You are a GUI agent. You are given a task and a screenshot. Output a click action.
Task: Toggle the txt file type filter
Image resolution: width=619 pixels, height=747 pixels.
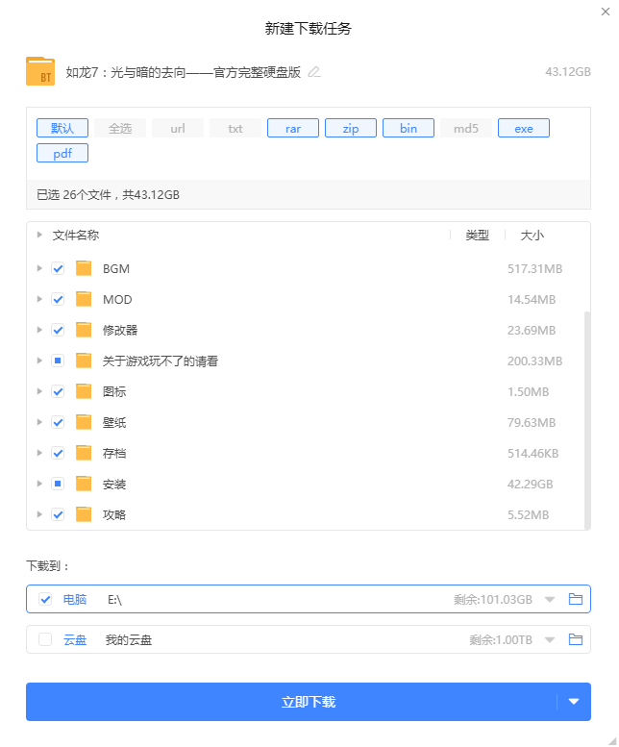(235, 128)
